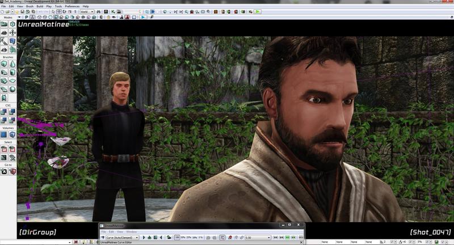454x245 pixels.
Task: Click Go to Builder Brush icon
Action: pyautogui.click(x=12, y=171)
